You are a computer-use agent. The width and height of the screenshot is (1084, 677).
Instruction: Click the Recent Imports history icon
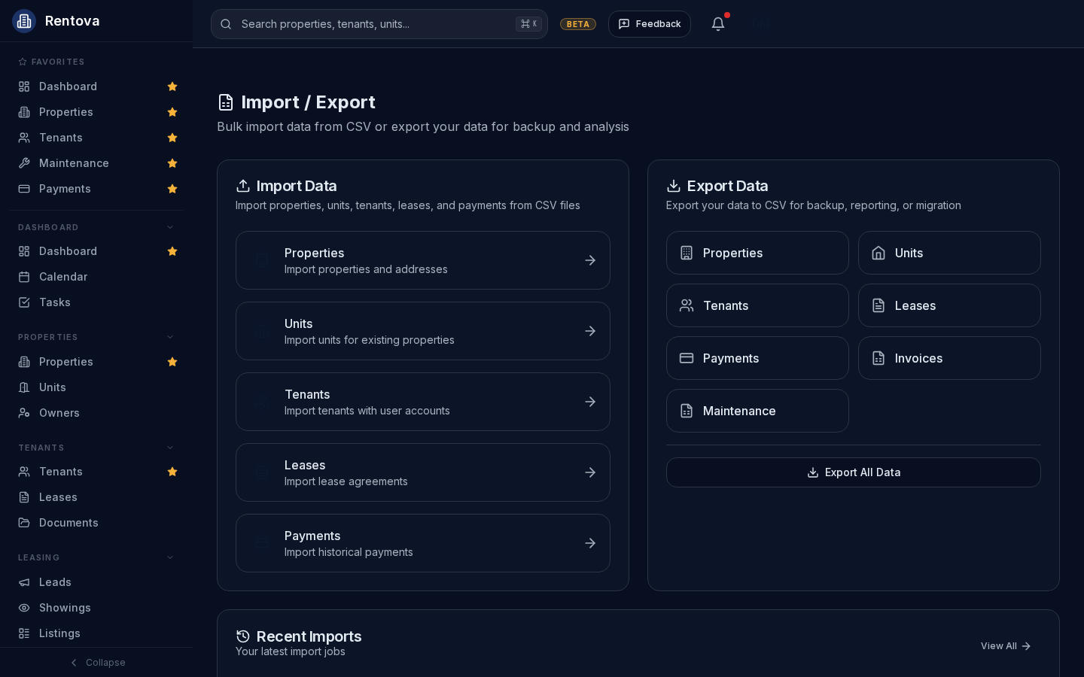[x=243, y=636]
